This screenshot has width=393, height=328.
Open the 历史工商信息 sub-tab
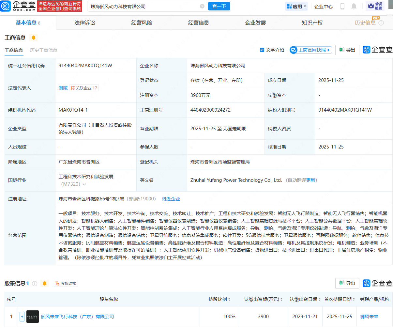(x=43, y=50)
